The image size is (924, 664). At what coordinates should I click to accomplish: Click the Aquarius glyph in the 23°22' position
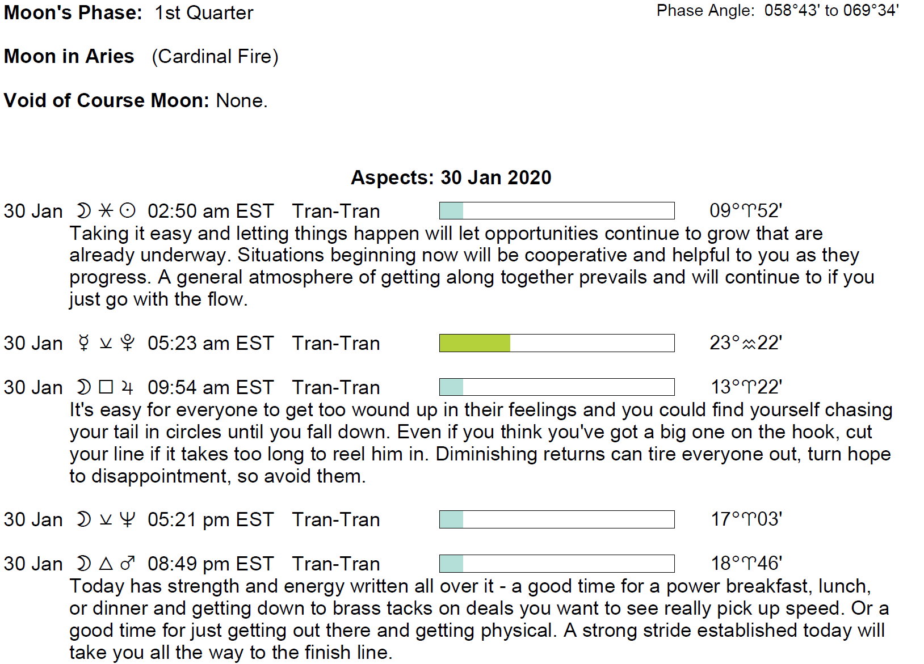749,344
